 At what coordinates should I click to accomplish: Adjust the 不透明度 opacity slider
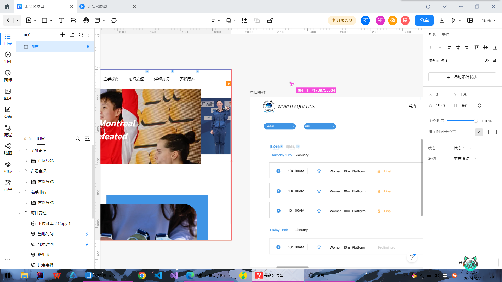click(462, 121)
